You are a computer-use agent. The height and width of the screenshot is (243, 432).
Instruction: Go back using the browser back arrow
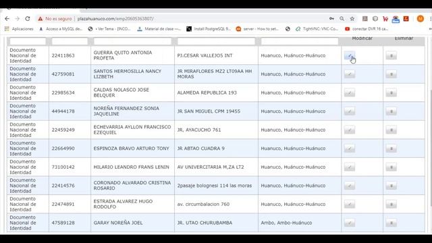tap(7, 19)
